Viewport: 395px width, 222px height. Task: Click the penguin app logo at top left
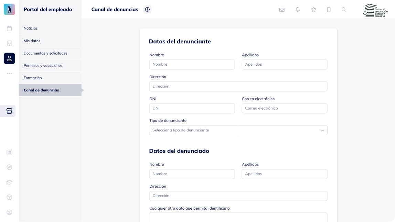pyautogui.click(x=9, y=9)
